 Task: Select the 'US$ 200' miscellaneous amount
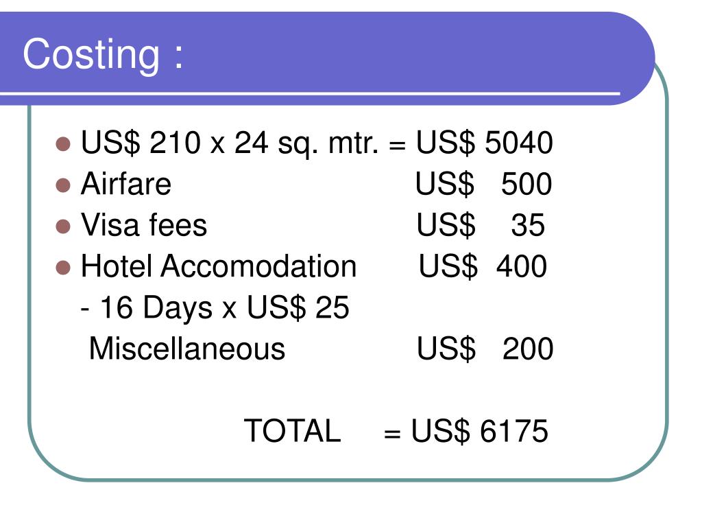(x=485, y=349)
